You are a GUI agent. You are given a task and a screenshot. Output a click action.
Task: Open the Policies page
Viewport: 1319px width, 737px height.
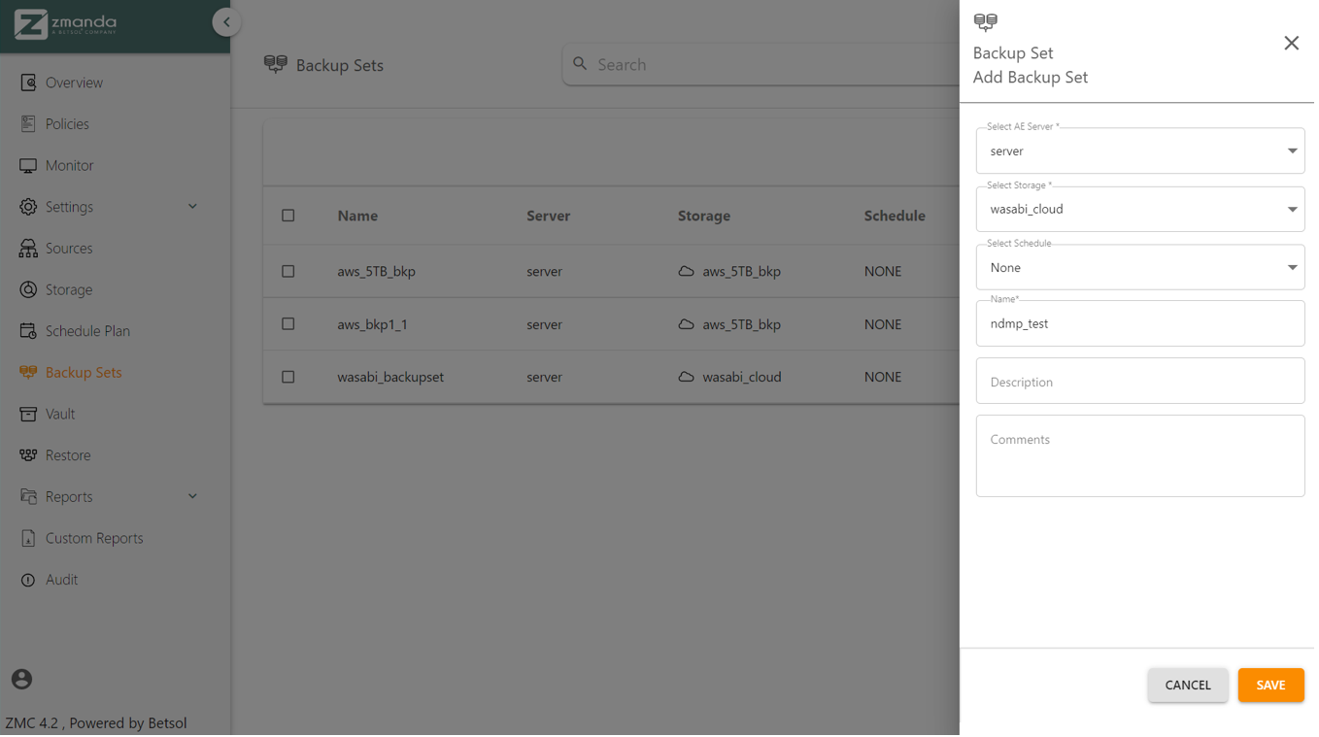[68, 124]
